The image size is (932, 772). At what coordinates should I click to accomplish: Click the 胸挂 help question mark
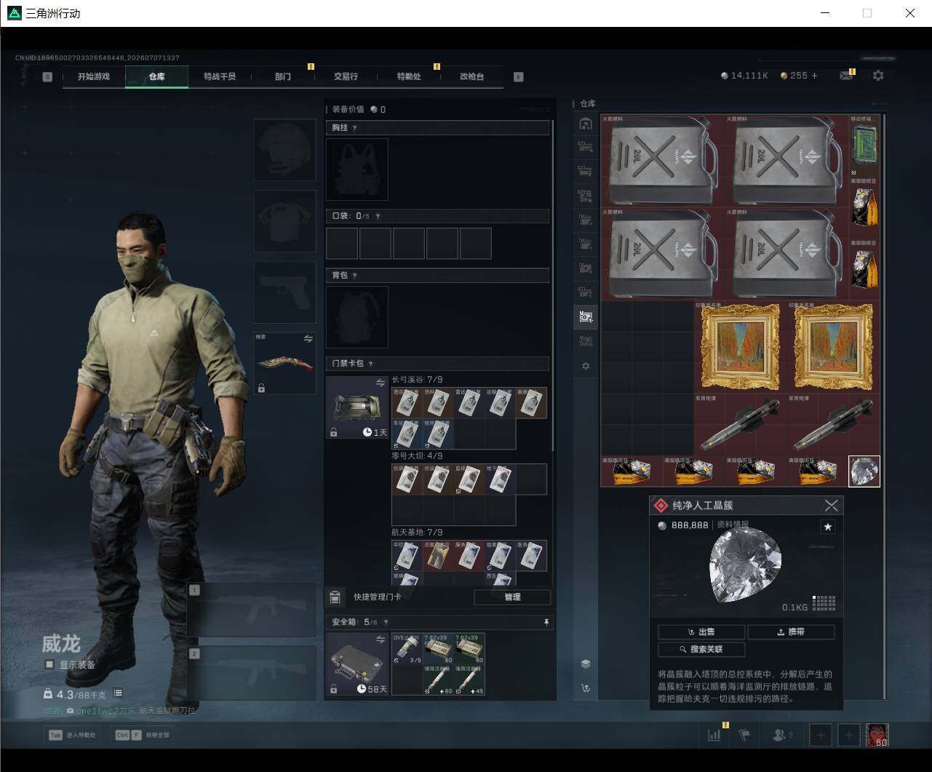(354, 128)
